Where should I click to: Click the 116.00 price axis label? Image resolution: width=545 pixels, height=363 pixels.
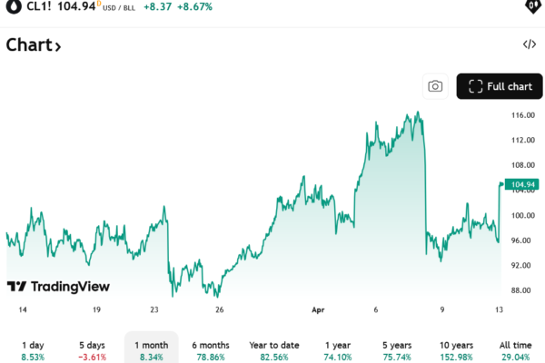pos(522,115)
